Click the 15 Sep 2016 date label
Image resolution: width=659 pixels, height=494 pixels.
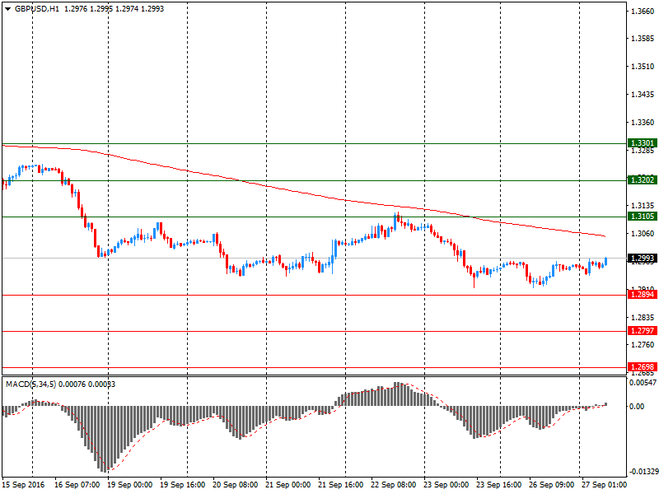click(x=23, y=485)
